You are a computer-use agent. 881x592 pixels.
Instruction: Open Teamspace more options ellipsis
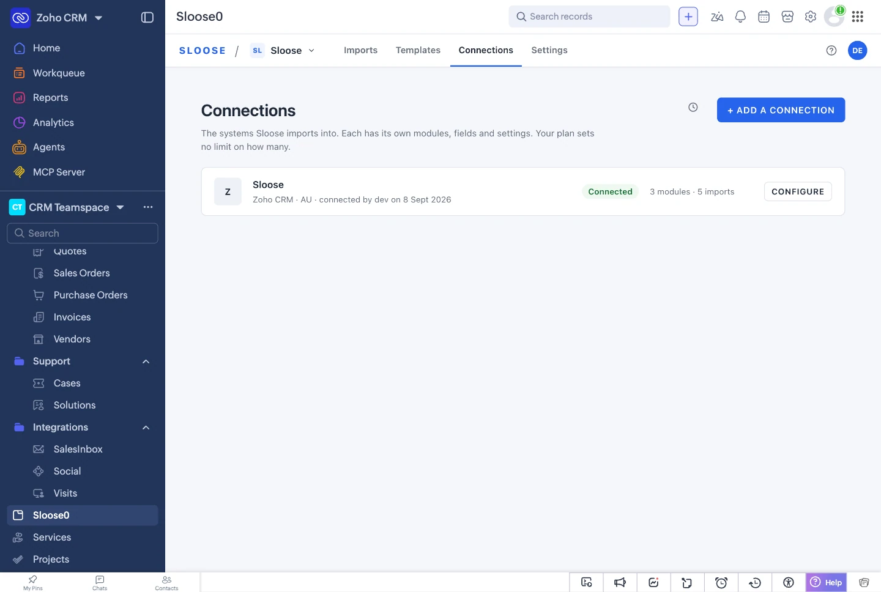coord(148,207)
